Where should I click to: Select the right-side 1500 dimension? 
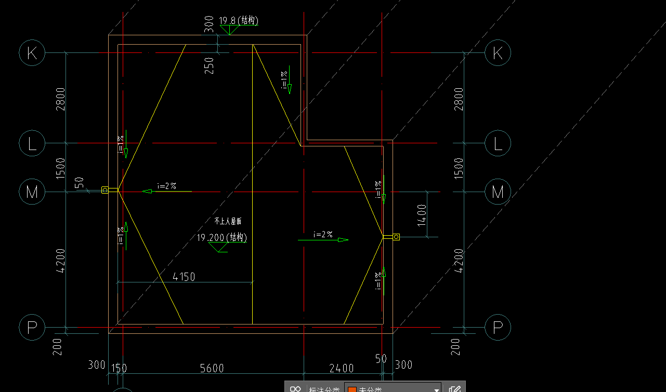click(459, 169)
